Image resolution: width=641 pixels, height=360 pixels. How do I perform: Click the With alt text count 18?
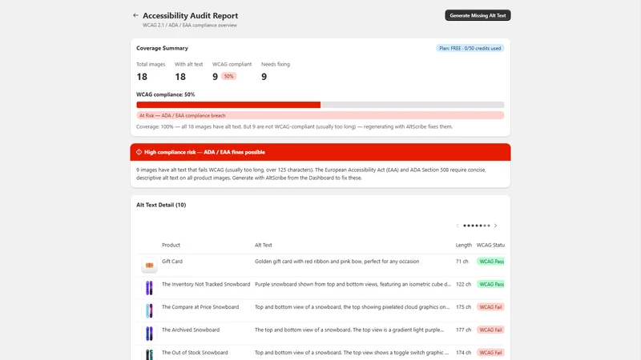pos(180,77)
